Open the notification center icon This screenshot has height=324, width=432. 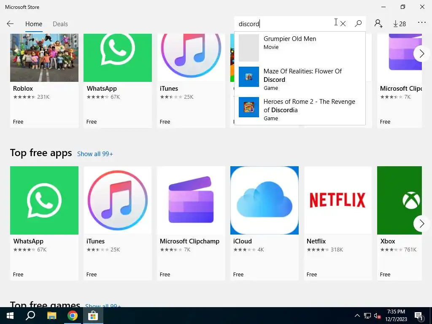pos(419,316)
